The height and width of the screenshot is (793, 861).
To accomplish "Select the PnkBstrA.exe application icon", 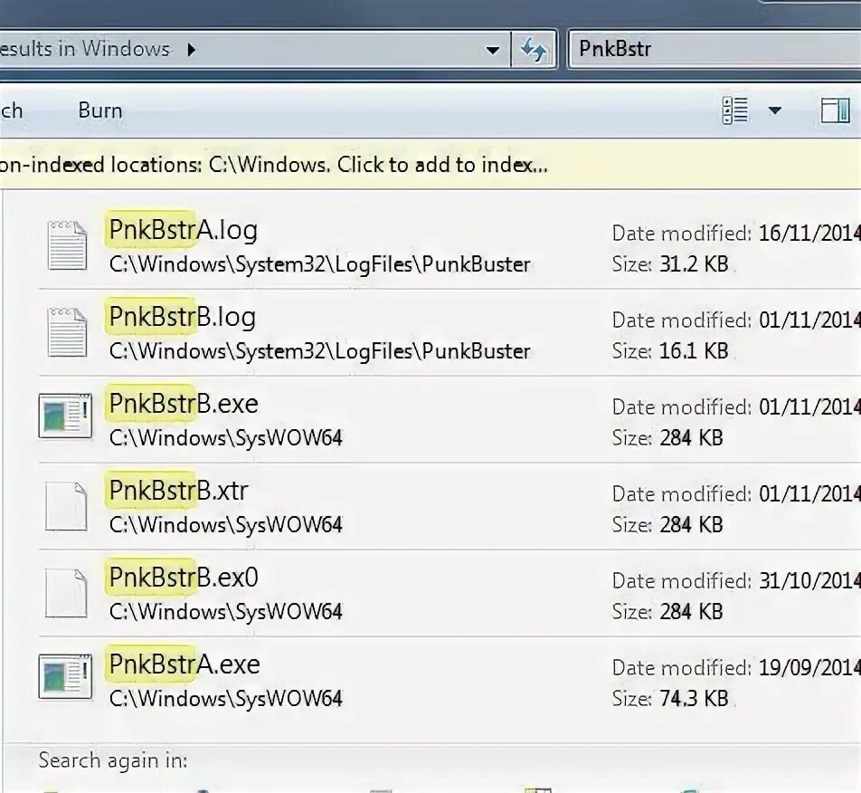I will (x=65, y=676).
